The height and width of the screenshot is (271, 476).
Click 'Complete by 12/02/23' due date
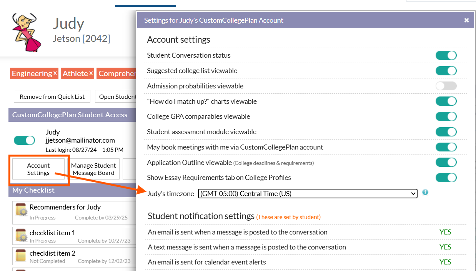tap(104, 261)
